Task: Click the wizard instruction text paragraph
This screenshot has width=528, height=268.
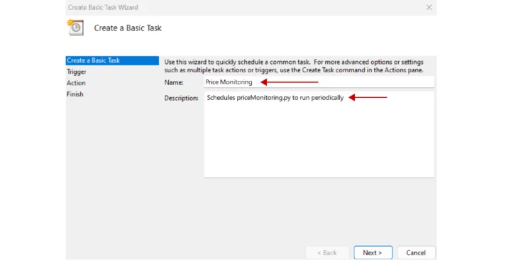Action: pos(294,66)
